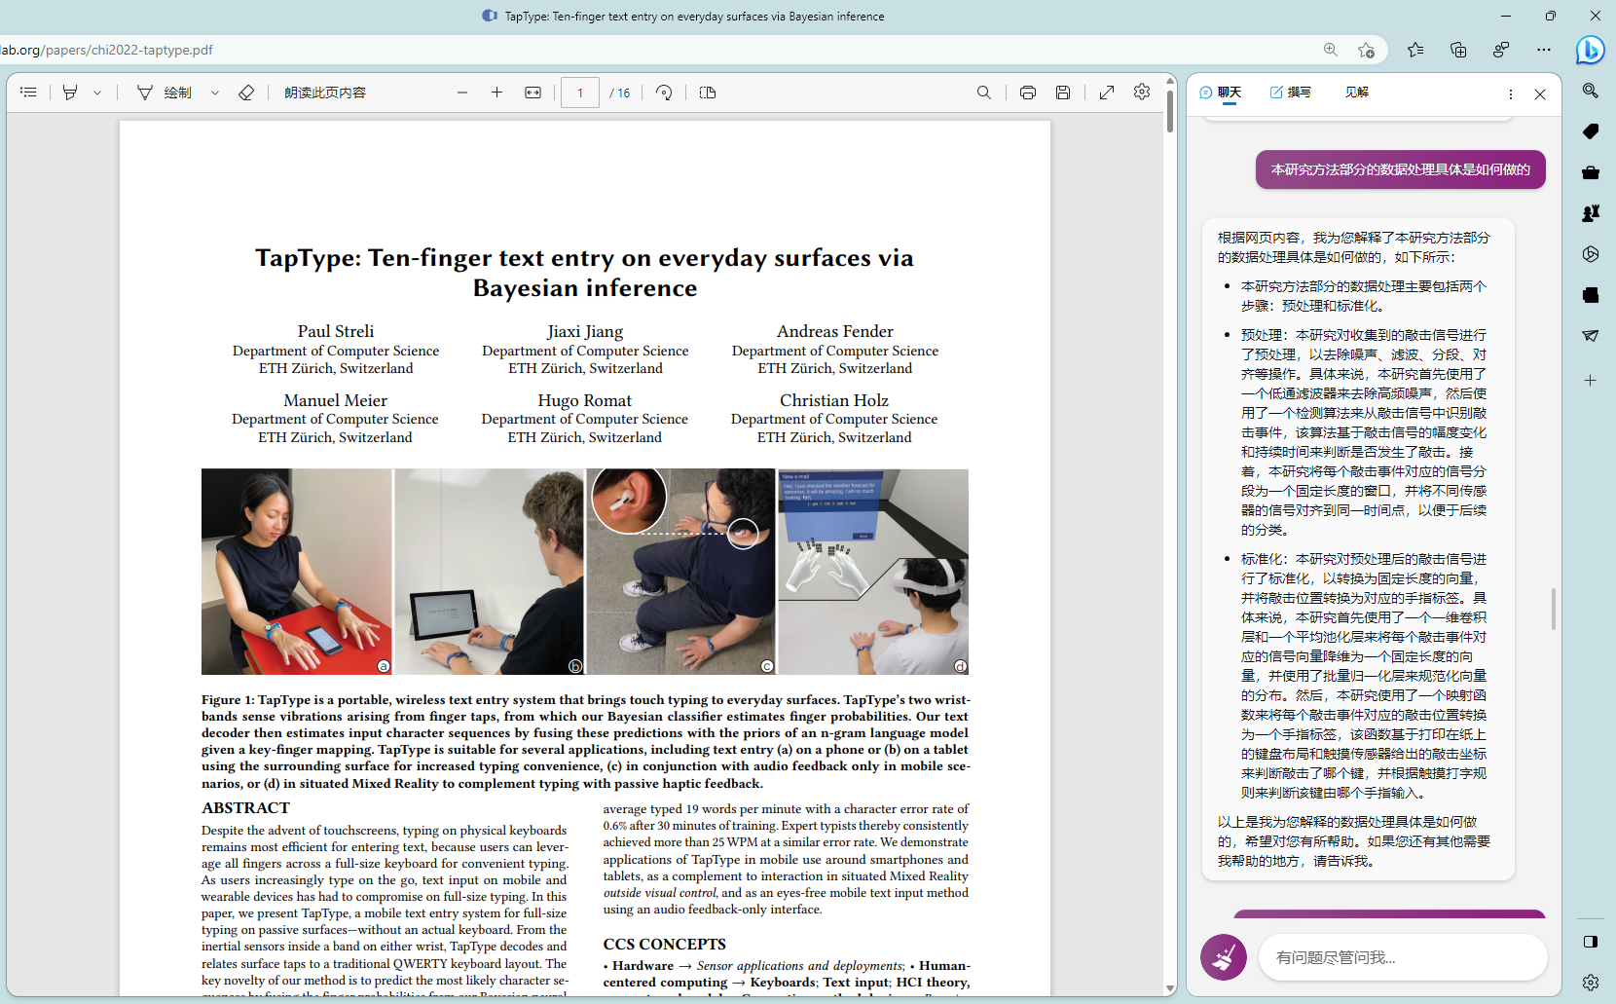
Task: Open the PDF table of contents icon
Action: point(28,93)
